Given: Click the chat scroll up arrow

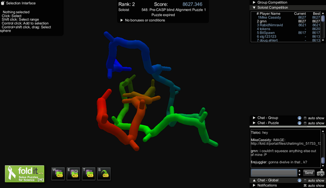Looking at the screenshot, I should [323, 131].
